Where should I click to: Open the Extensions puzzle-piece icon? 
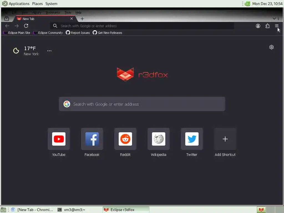point(267,26)
